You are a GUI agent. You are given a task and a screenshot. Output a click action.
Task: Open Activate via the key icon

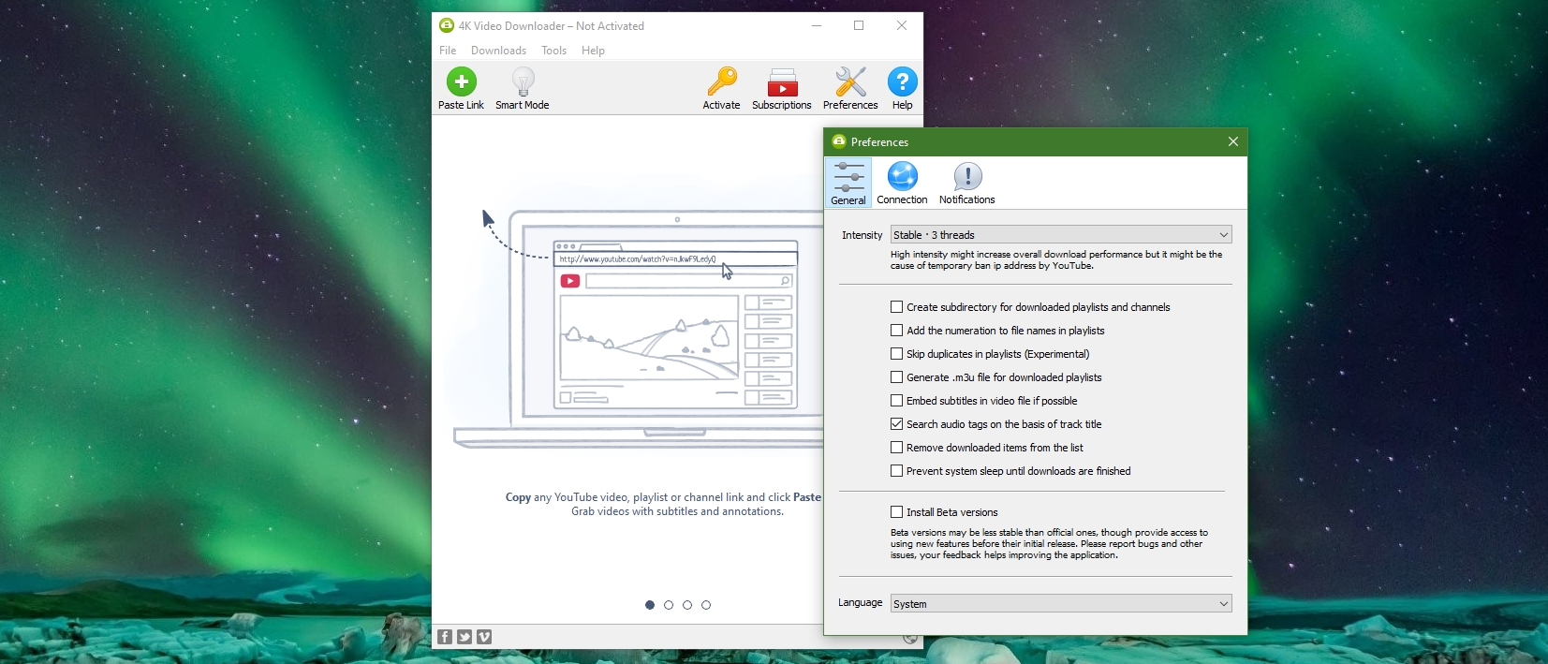[721, 81]
